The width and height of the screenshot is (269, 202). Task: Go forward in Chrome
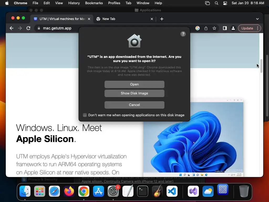tap(20, 28)
